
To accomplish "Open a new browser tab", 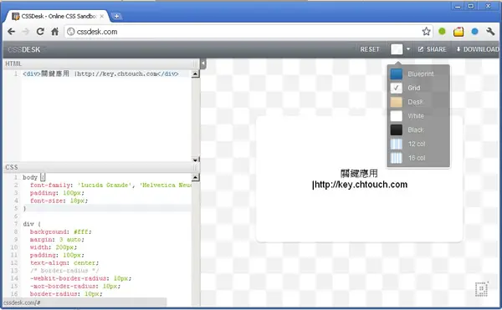I will point(116,16).
